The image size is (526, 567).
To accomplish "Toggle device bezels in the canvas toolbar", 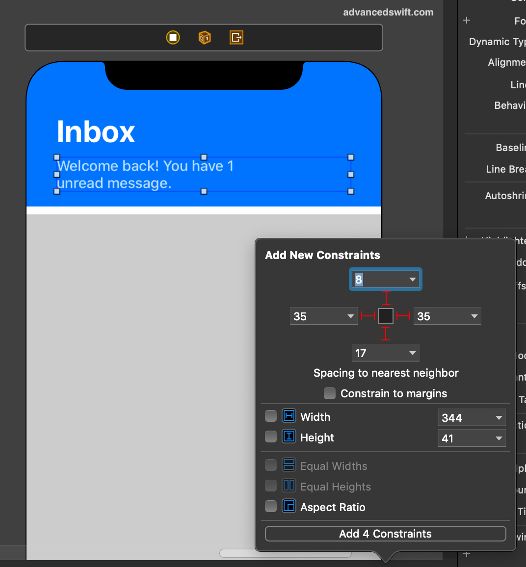I will tap(173, 37).
